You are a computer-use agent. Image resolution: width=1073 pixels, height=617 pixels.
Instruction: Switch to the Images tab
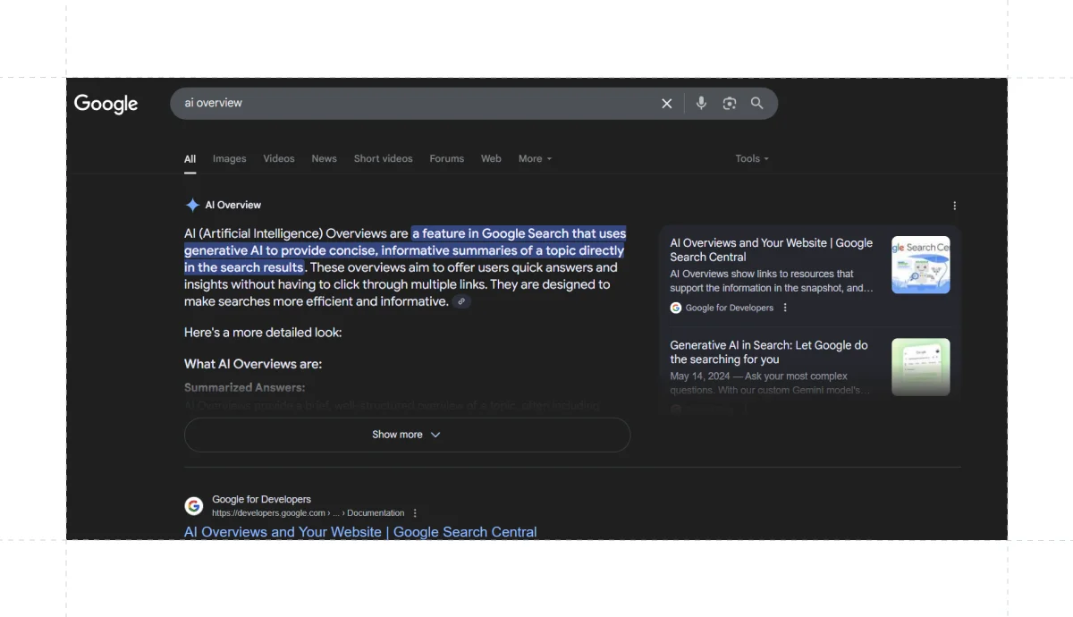[x=229, y=159]
